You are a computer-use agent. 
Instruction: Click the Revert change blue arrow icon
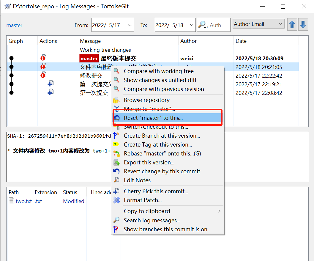pos(116,171)
